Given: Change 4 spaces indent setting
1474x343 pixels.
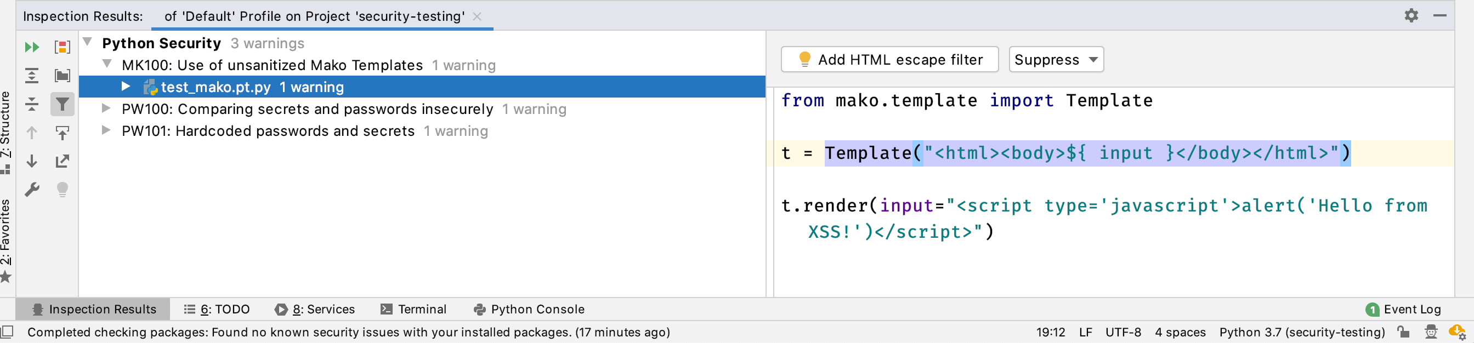Looking at the screenshot, I should point(1180,332).
